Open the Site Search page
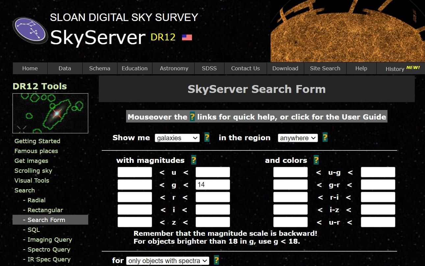Image resolution: width=425 pixels, height=266 pixels. [325, 68]
